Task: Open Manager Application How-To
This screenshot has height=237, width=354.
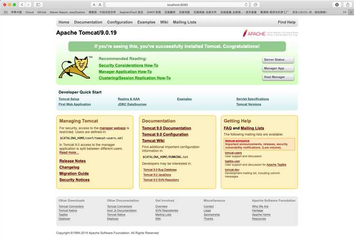Action: pyautogui.click(x=125, y=71)
